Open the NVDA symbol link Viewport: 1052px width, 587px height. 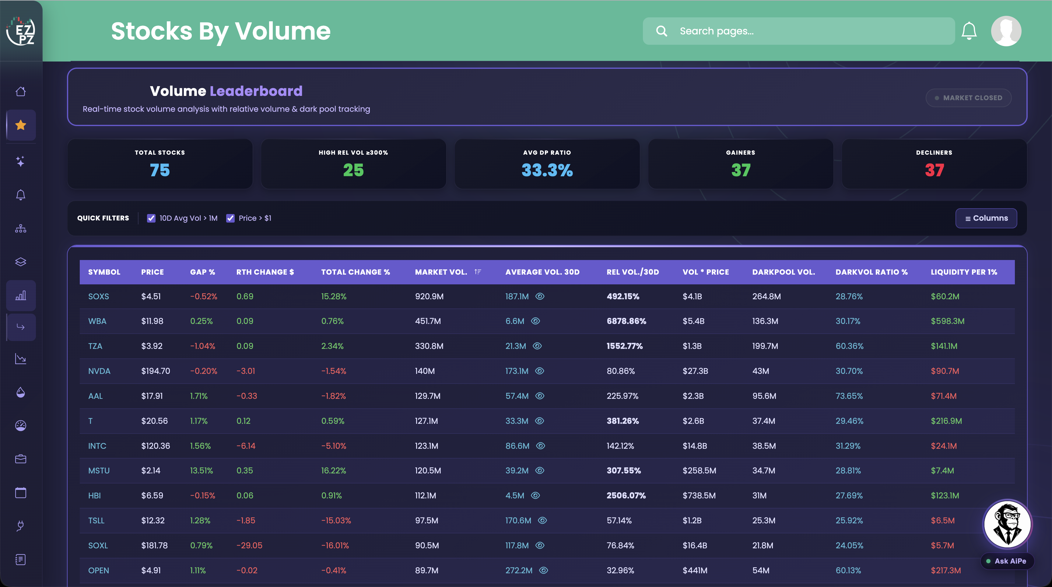(x=99, y=371)
